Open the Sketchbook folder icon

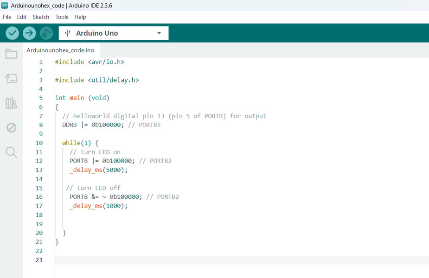[x=11, y=54]
